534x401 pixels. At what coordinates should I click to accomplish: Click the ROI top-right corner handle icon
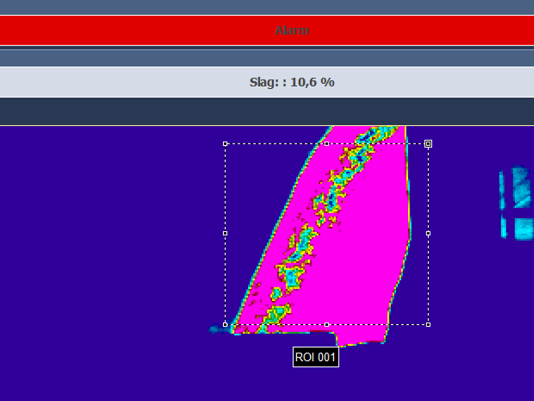pos(428,144)
